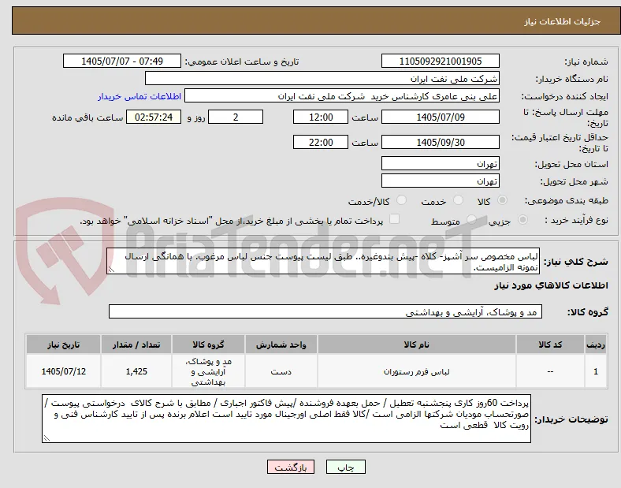Click the response deadline time 12:00

321,117
